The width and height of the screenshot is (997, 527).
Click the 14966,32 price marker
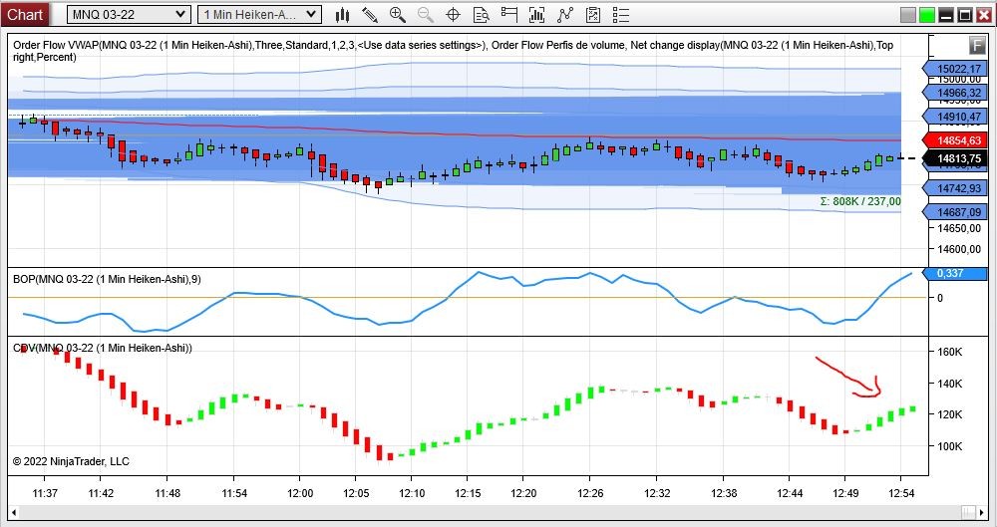click(x=955, y=93)
